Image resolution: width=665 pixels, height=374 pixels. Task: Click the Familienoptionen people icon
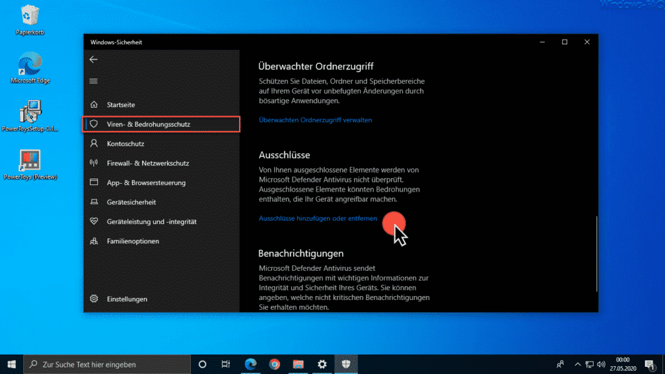click(94, 241)
